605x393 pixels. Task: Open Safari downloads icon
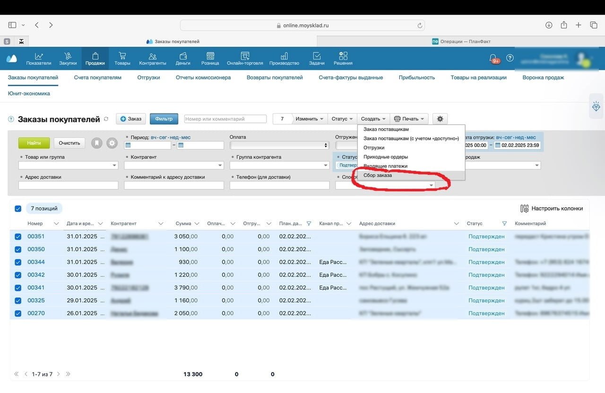pos(549,25)
